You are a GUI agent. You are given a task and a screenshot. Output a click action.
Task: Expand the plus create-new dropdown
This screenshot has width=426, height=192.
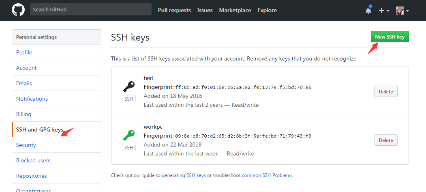click(x=383, y=11)
